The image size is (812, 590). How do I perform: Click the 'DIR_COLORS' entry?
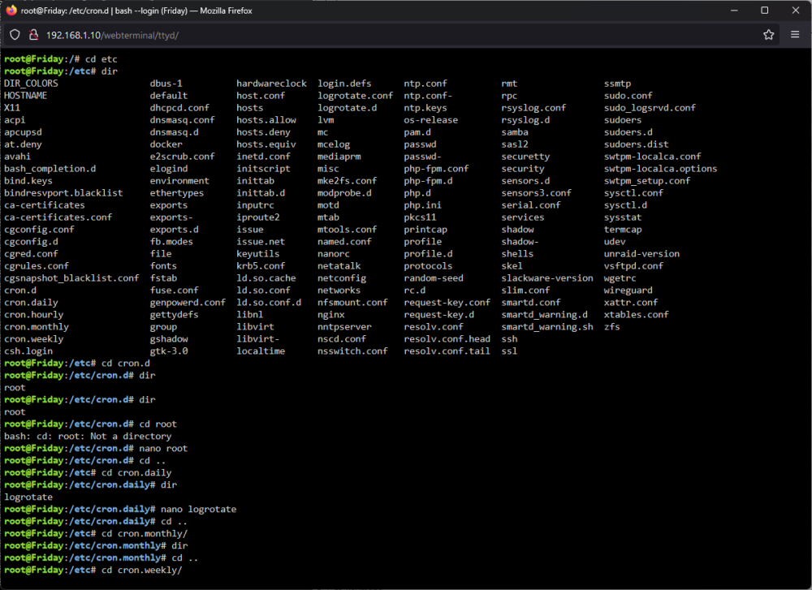point(31,84)
